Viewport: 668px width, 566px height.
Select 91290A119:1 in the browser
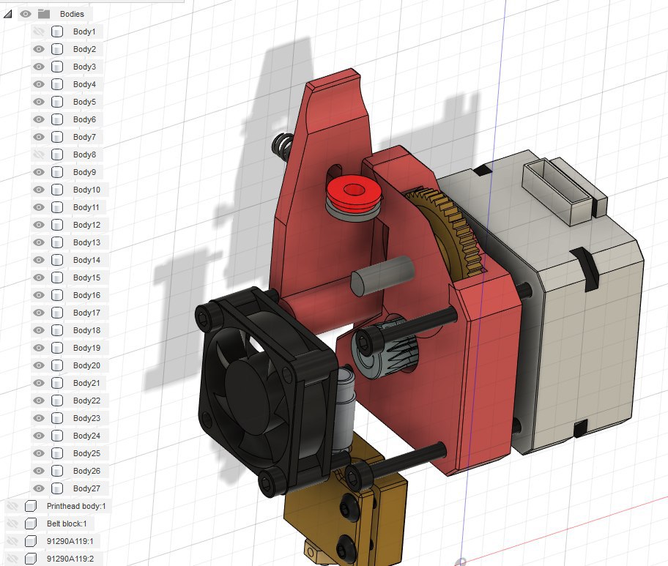click(x=70, y=541)
